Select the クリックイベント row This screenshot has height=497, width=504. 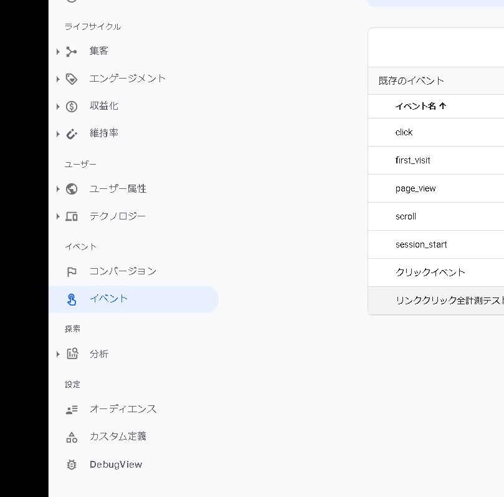pos(430,273)
